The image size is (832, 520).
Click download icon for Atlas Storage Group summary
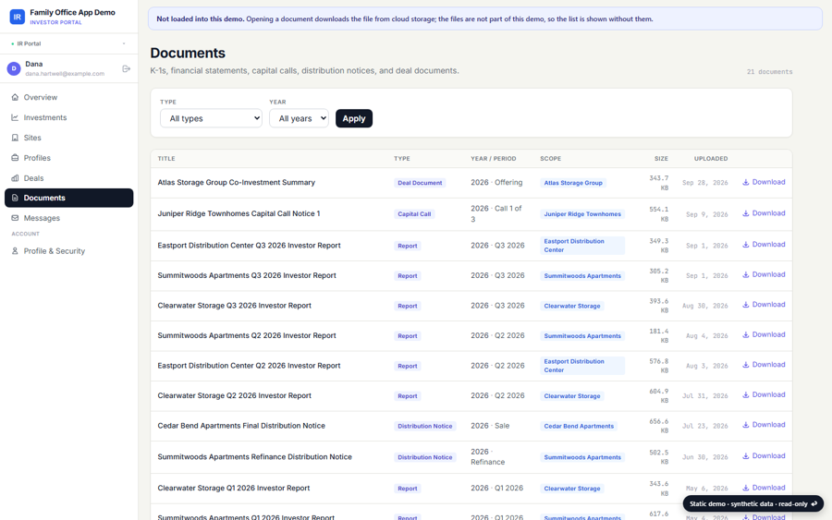(745, 182)
